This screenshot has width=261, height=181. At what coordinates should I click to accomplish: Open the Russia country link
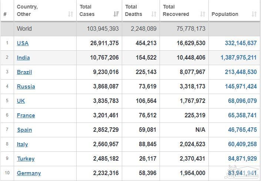(26, 86)
